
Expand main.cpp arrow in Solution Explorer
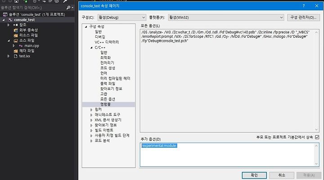(x=13, y=46)
